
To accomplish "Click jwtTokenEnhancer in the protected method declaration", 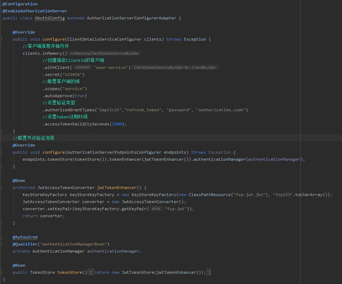I will point(117,188).
